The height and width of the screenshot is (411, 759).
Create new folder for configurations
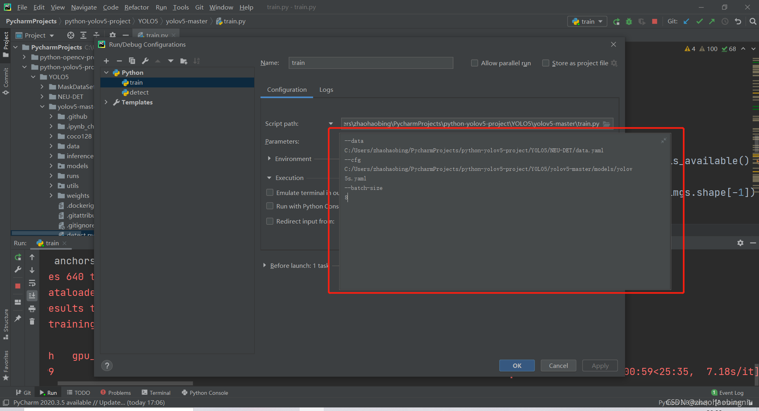click(184, 61)
